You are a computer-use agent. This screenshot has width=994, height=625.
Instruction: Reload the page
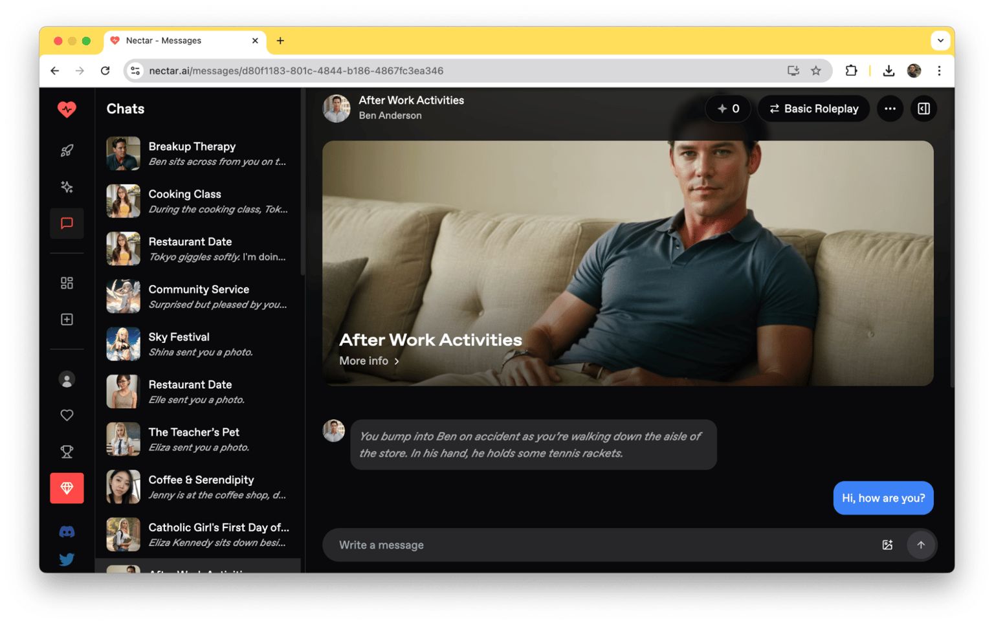pyautogui.click(x=105, y=71)
